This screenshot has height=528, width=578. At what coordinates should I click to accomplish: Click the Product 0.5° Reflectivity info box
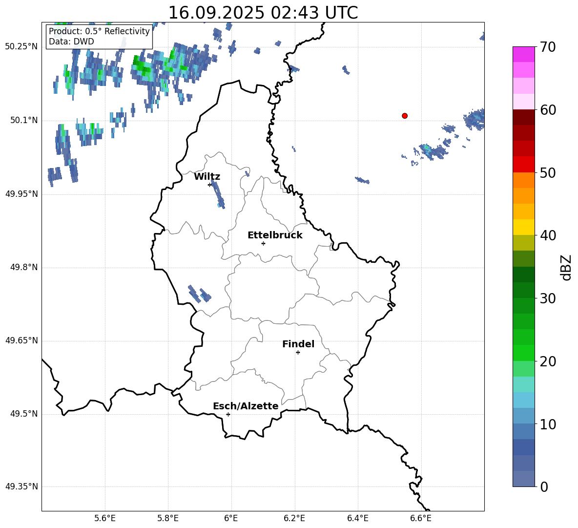[99, 37]
